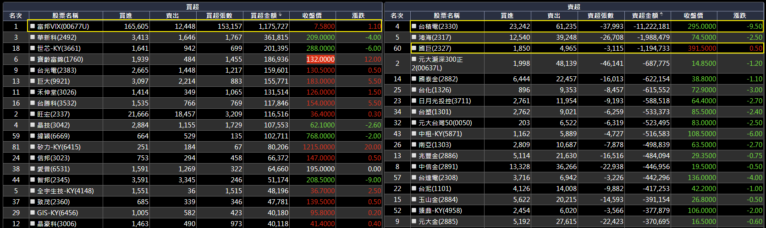Click the -11,222,181 net sell amount

click(x=652, y=26)
